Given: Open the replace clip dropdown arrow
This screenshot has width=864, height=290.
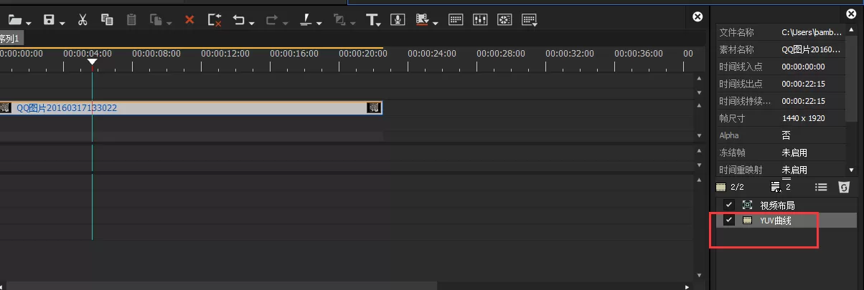Looking at the screenshot, I should pyautogui.click(x=169, y=23).
